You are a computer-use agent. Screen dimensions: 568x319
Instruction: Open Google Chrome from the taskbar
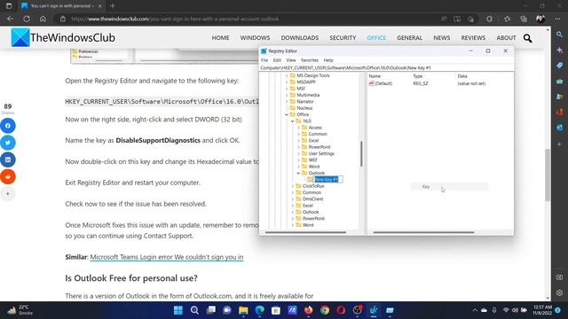(325, 310)
